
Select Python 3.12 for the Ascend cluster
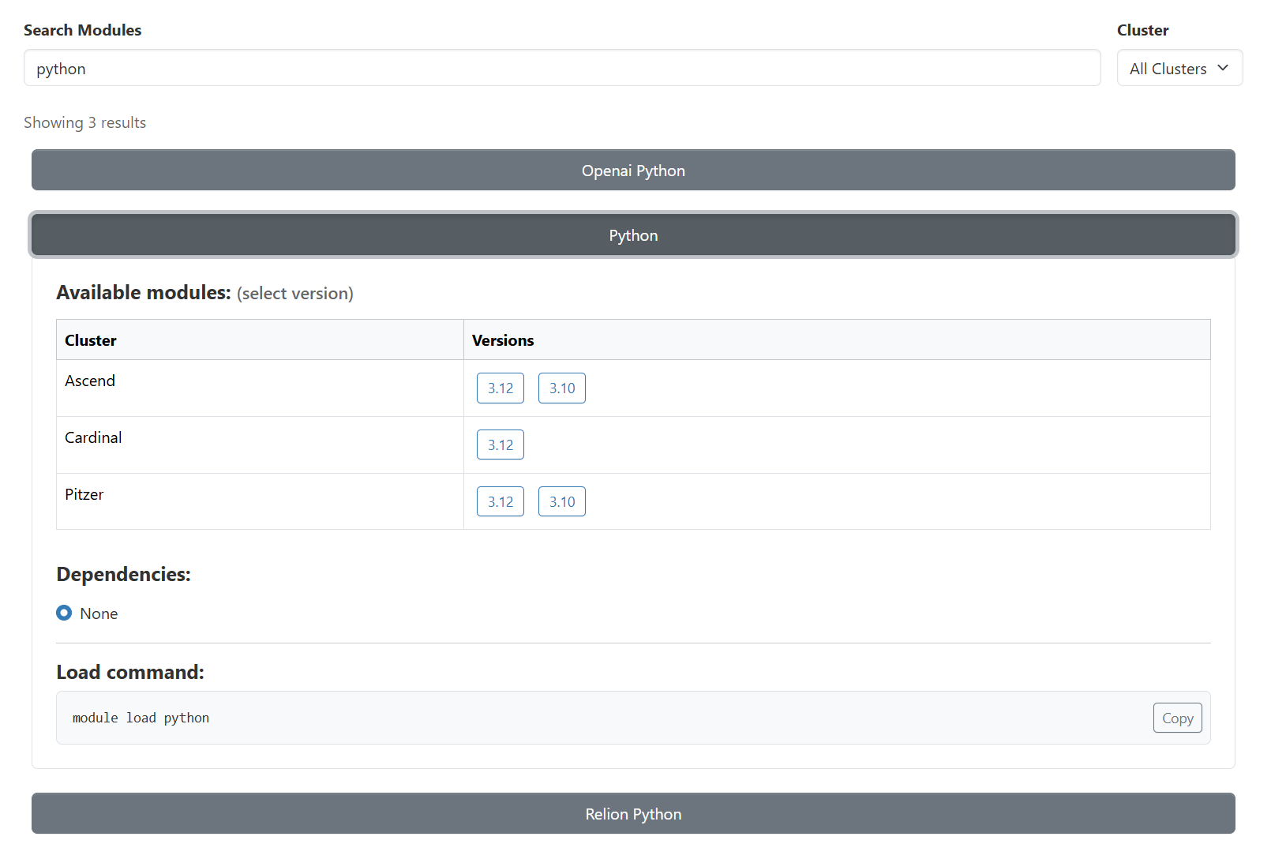pyautogui.click(x=500, y=388)
